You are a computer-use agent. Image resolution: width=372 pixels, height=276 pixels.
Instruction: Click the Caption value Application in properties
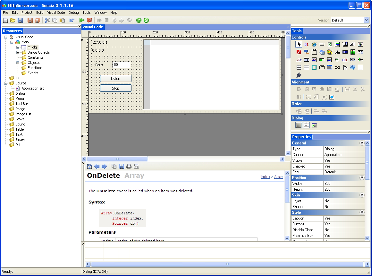(x=344, y=155)
